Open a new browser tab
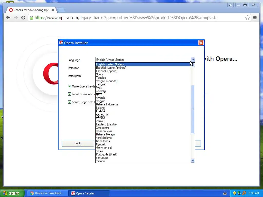This screenshot has width=263, height=197. [x=61, y=10]
